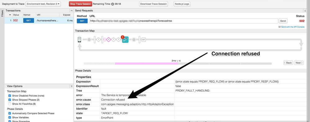Click the PROXY_FAULT_HANDLING Tree value
Screen dimensions: 310x122
(192, 91)
